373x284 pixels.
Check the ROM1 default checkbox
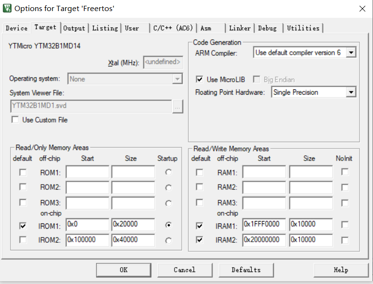click(x=23, y=173)
